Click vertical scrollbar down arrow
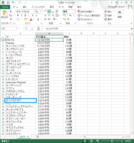The width and height of the screenshot is (134, 143). (132, 133)
